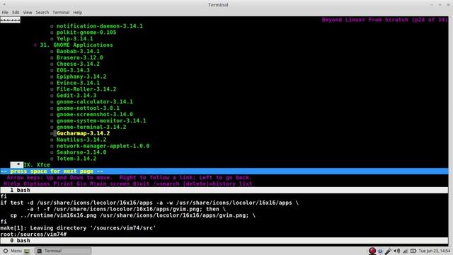This screenshot has width=453, height=255.
Task: Follow the Yelp-3.14.1 link
Action: pyautogui.click(x=75, y=39)
